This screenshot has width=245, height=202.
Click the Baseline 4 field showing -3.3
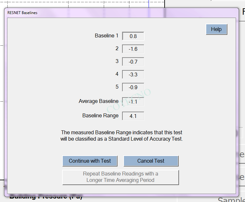tap(133, 74)
